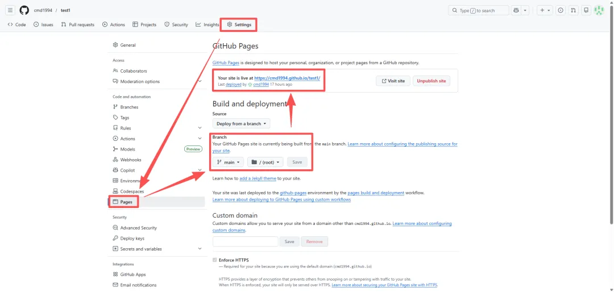Open the cmd1994.github.io/test1 site link
Viewport: 614px width, 292px height.
287,78
